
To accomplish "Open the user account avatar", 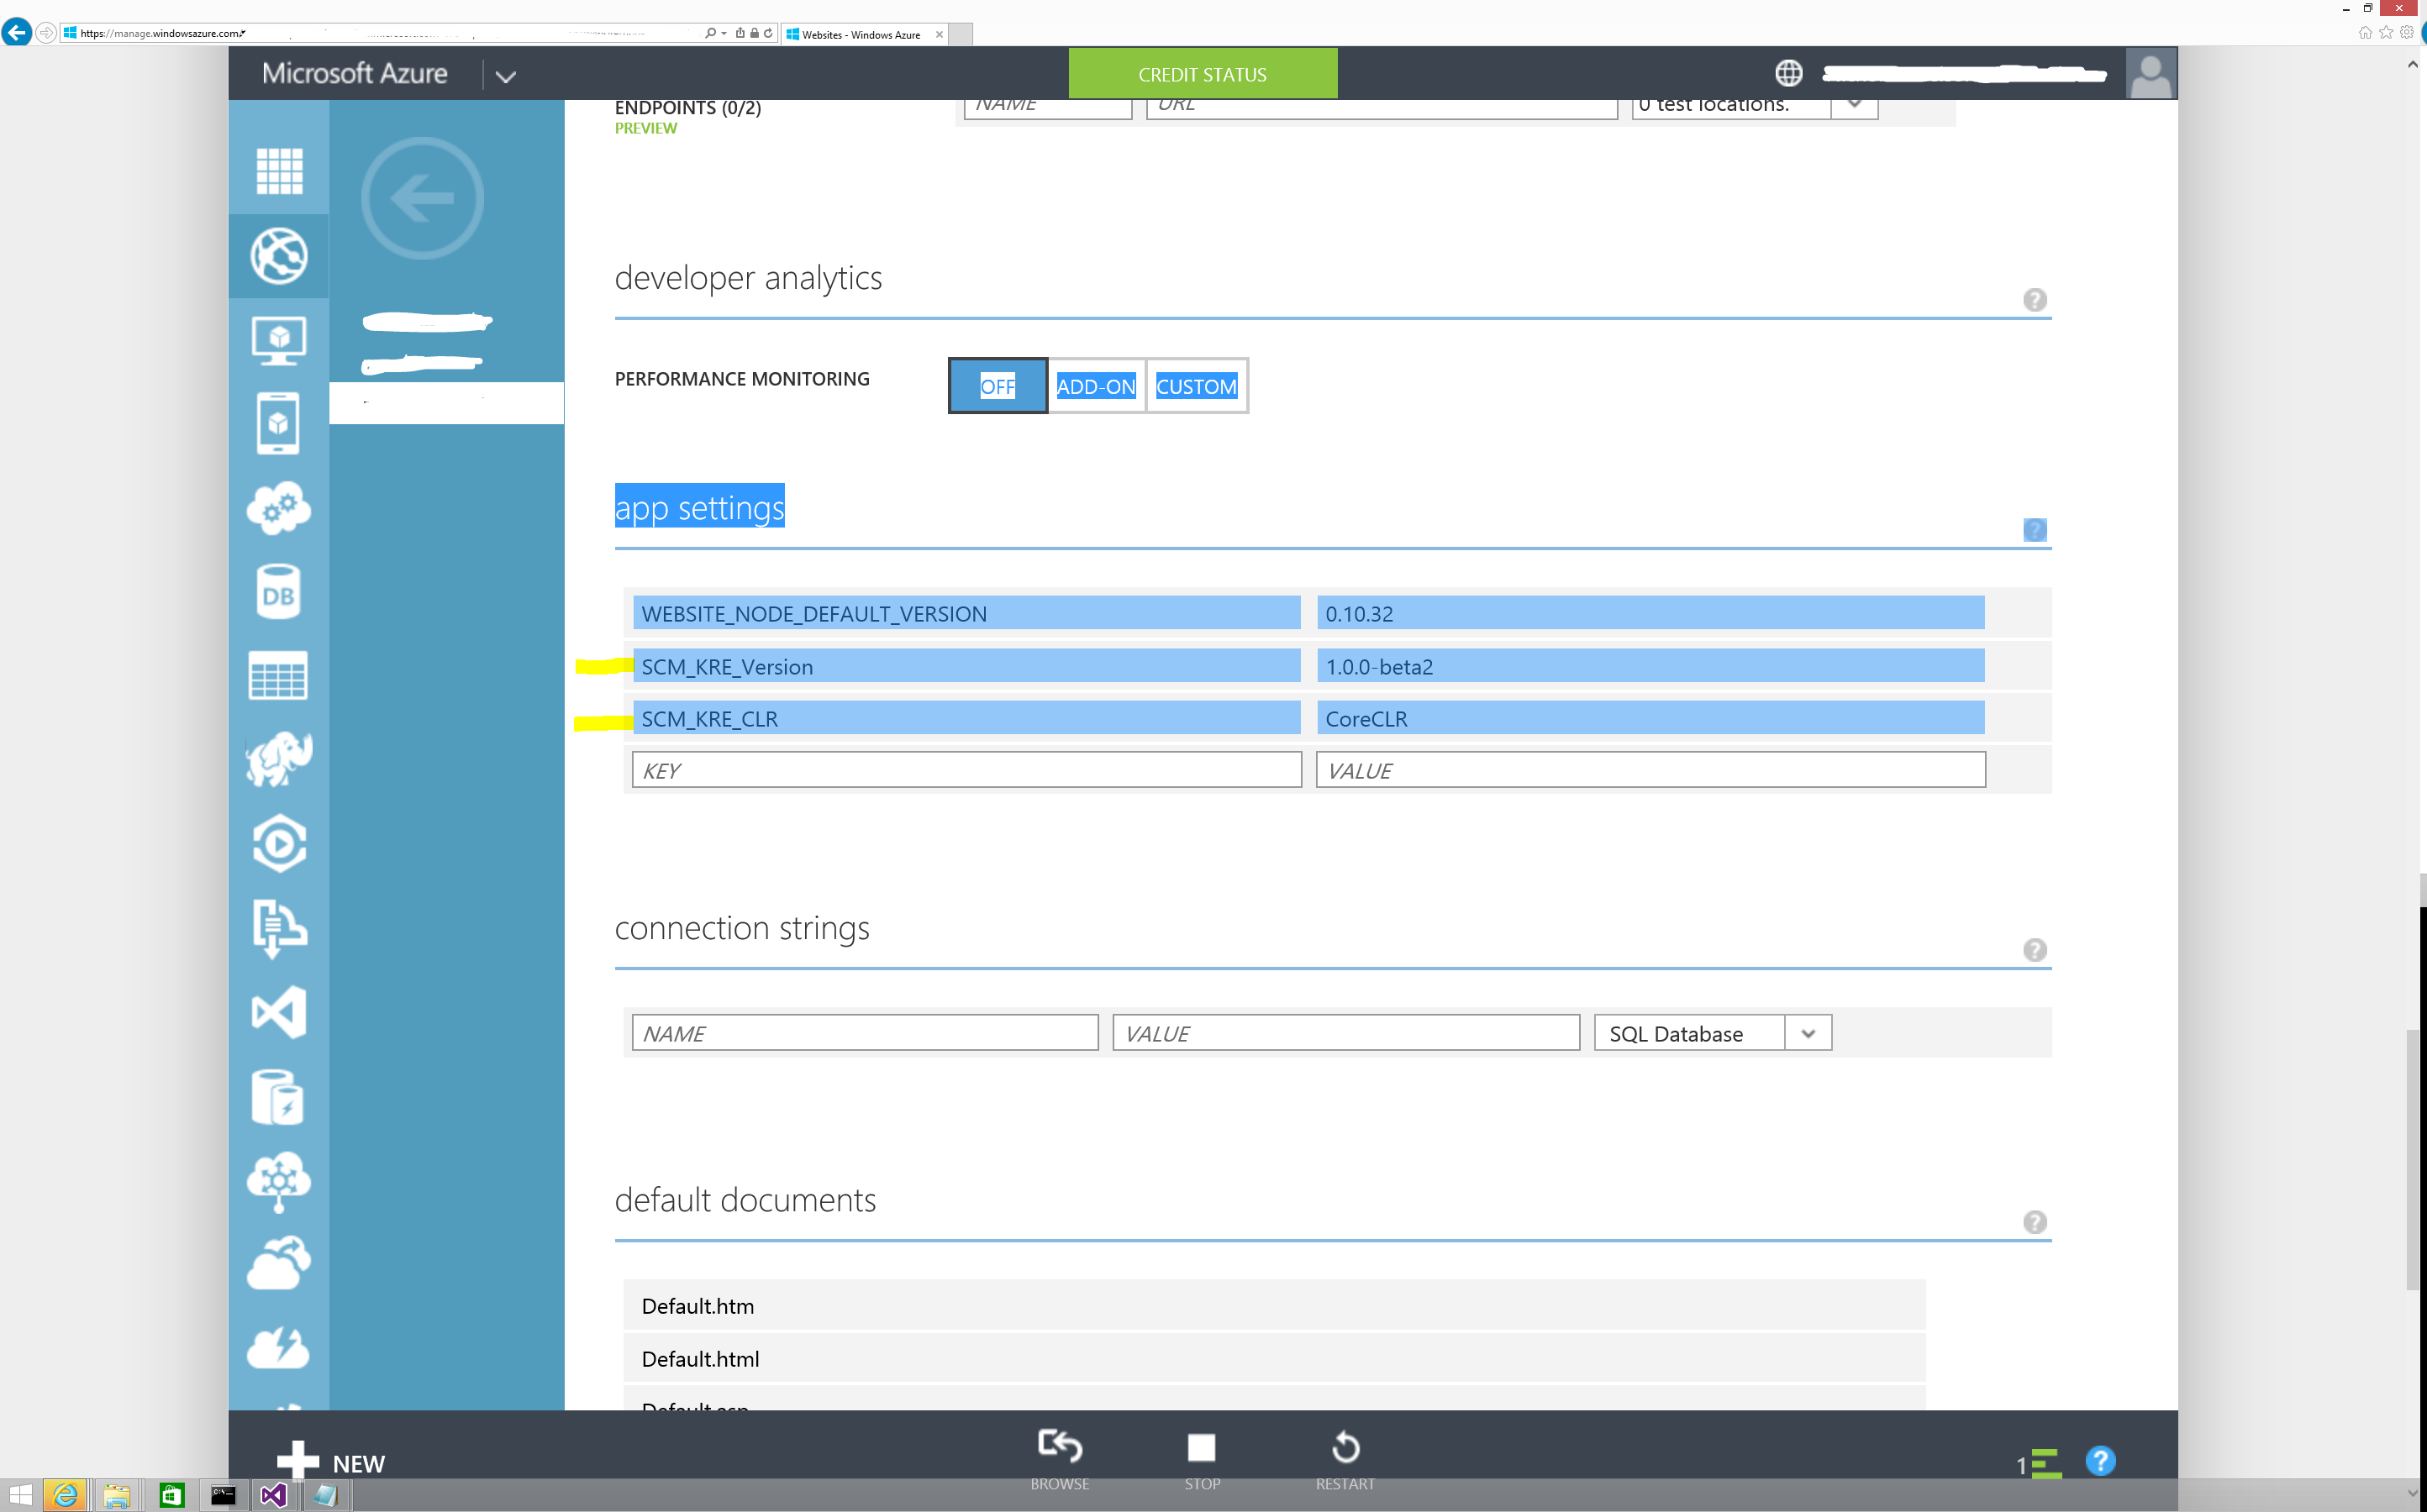I will tap(2151, 73).
